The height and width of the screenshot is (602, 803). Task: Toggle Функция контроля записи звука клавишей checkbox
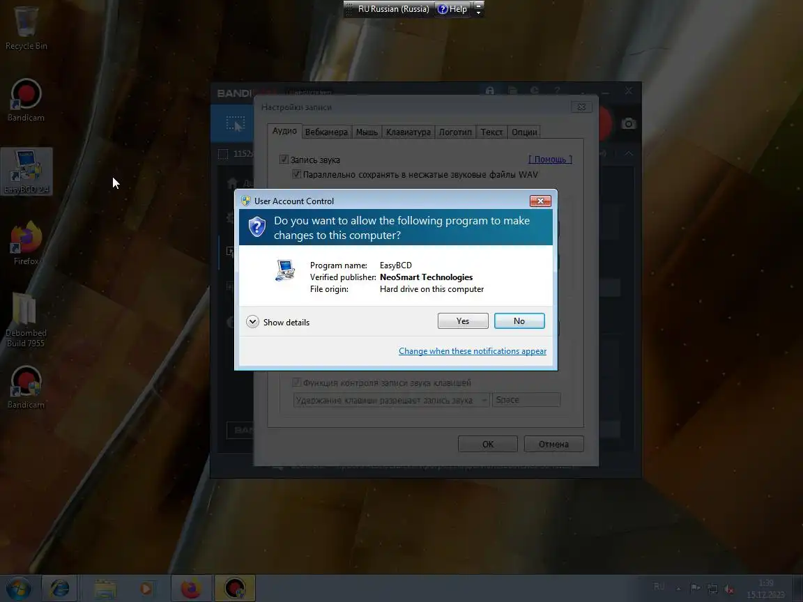click(x=296, y=383)
